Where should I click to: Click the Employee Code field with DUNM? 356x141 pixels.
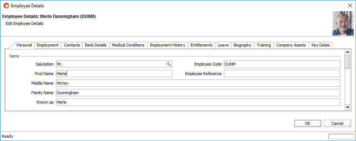pos(282,64)
